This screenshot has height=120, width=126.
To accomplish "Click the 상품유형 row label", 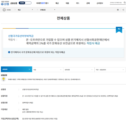I will [x=4, y=103].
